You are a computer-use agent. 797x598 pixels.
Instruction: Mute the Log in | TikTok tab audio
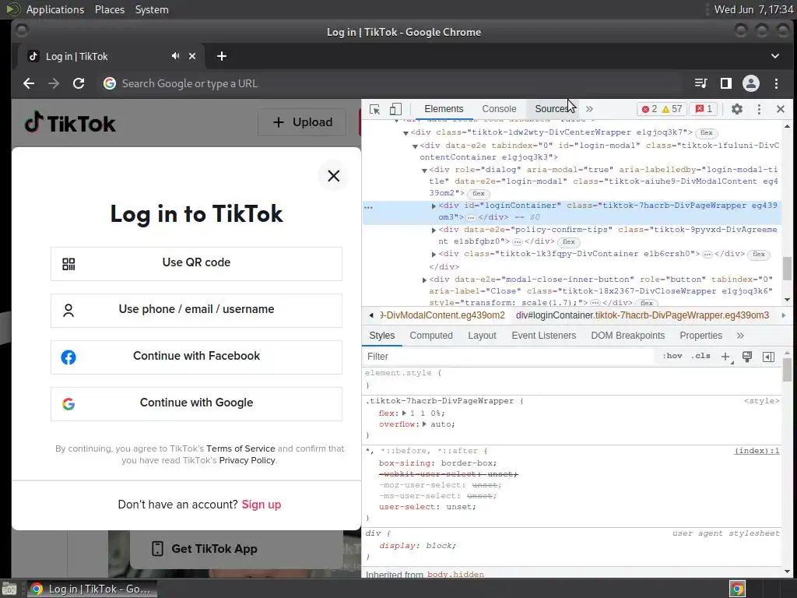pos(175,56)
